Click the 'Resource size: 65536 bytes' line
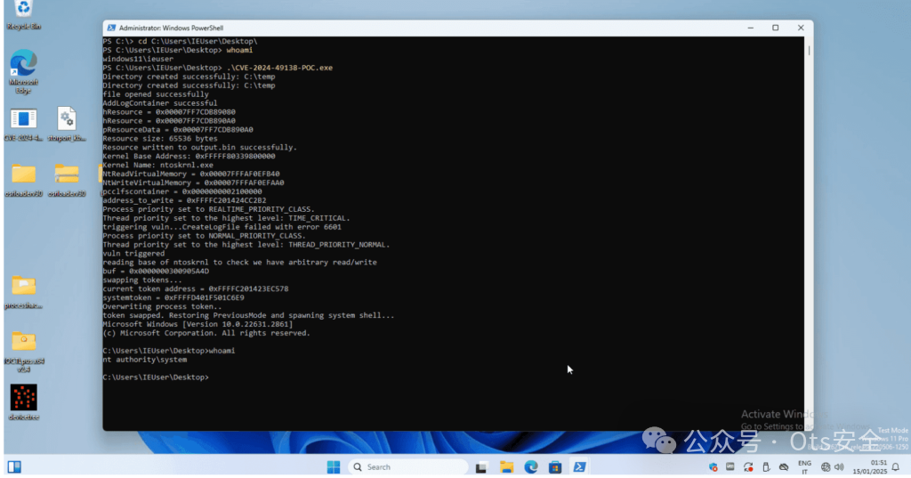911x478 pixels. (160, 138)
